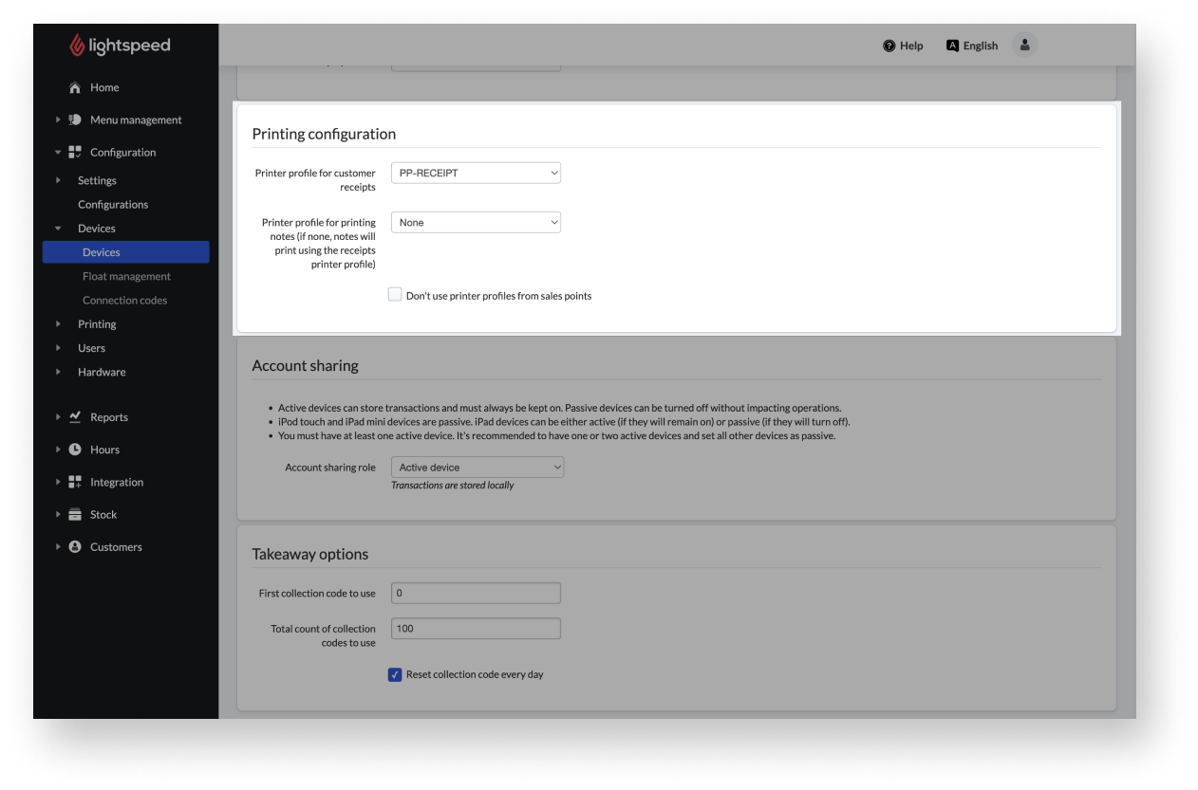Expand the Customers arrow
This screenshot has width=1198, height=790.
pyautogui.click(x=58, y=547)
